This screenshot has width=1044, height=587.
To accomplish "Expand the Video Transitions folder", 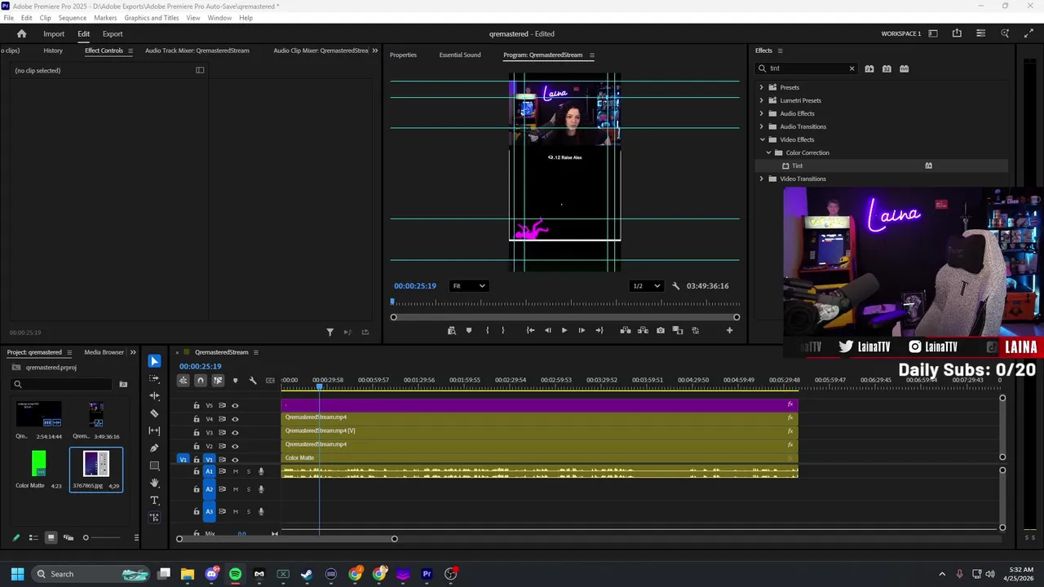I will tap(762, 179).
